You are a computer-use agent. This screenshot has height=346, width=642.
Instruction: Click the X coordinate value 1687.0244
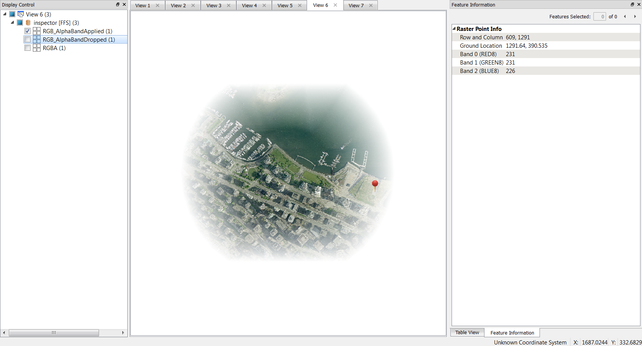tap(595, 342)
